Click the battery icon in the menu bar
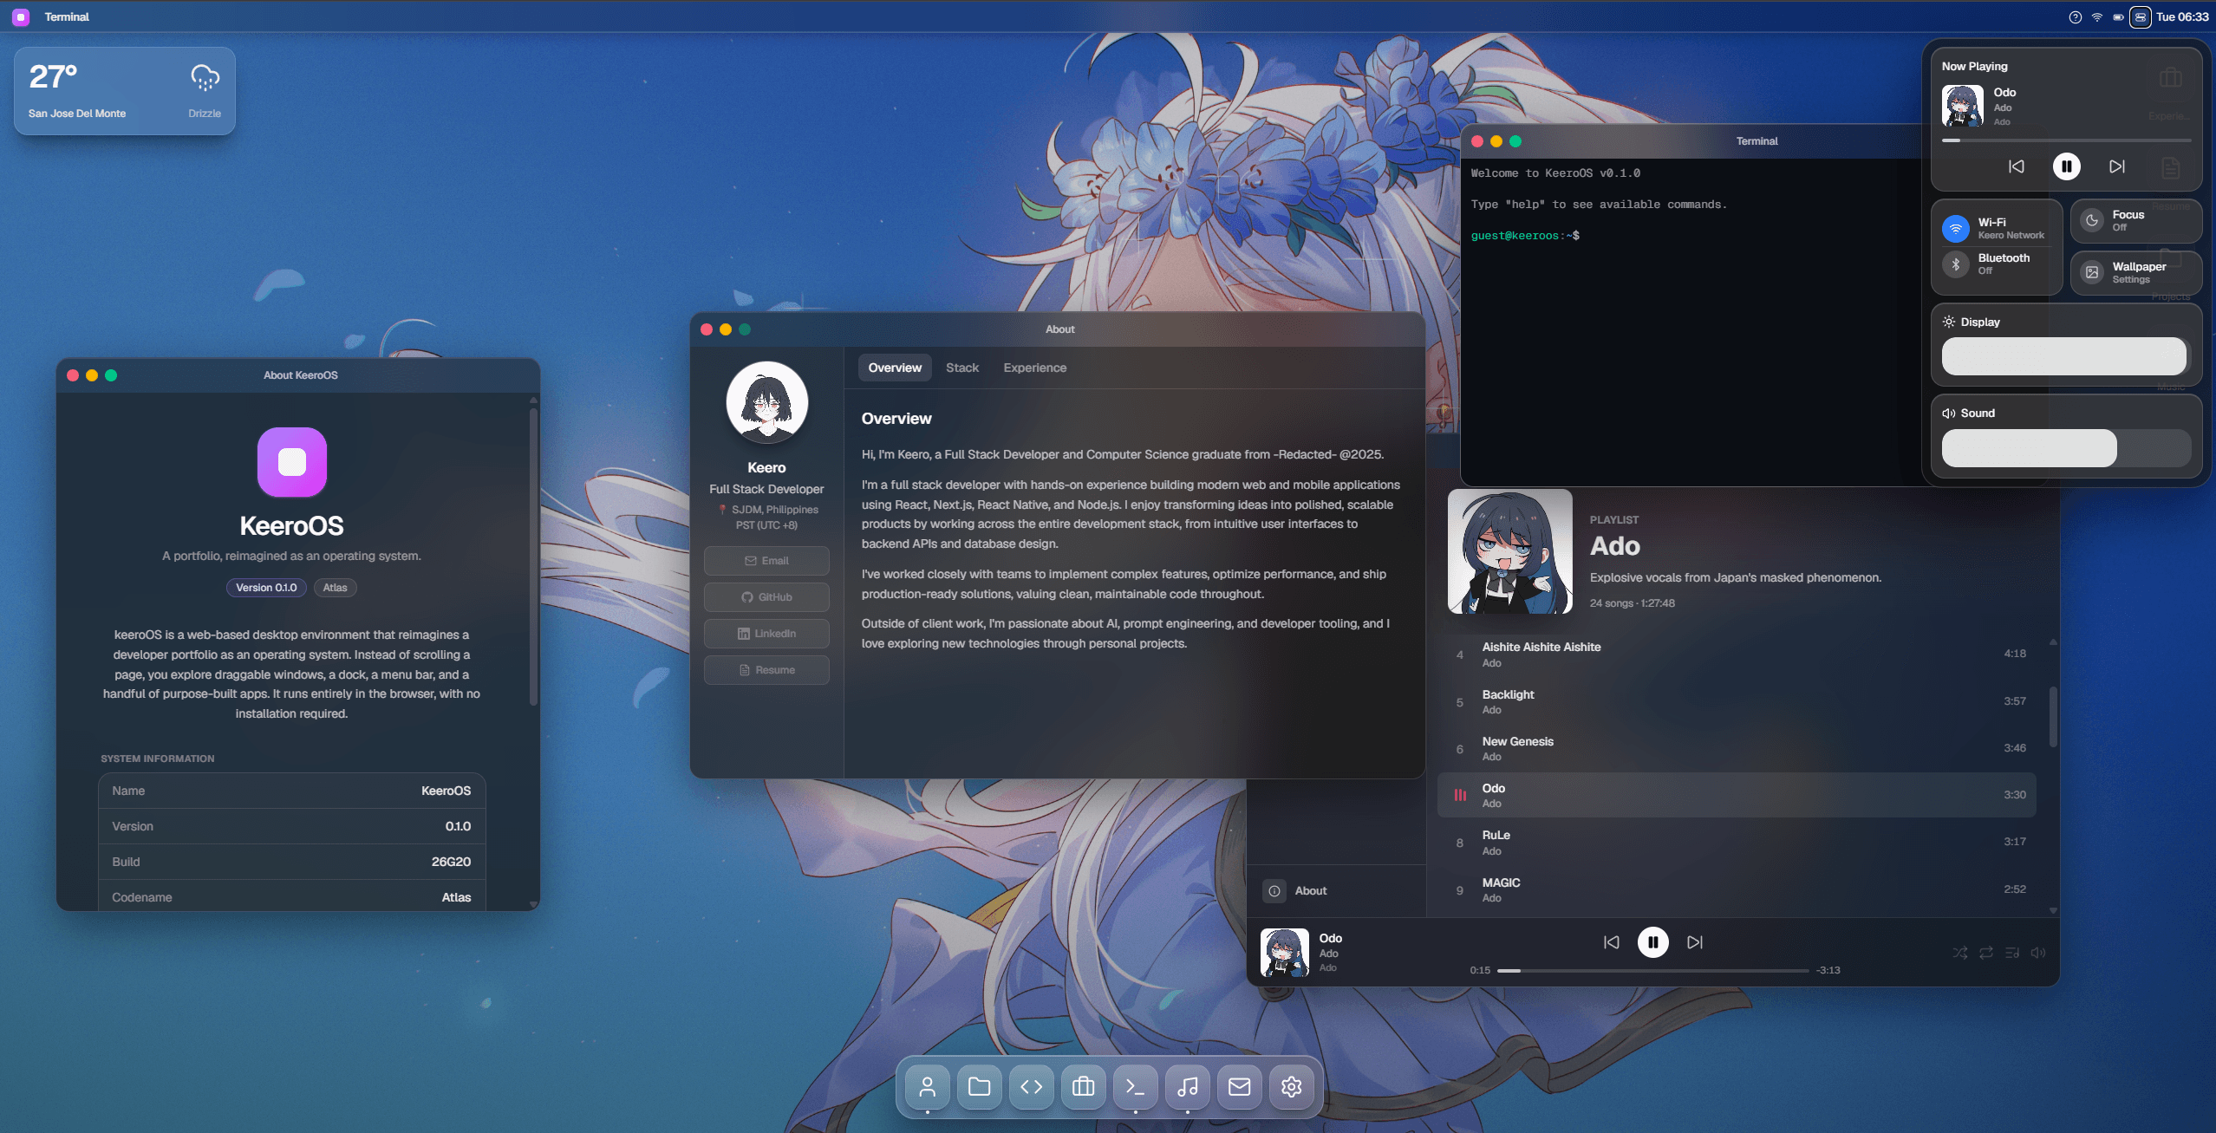The width and height of the screenshot is (2216, 1133). coord(2118,16)
